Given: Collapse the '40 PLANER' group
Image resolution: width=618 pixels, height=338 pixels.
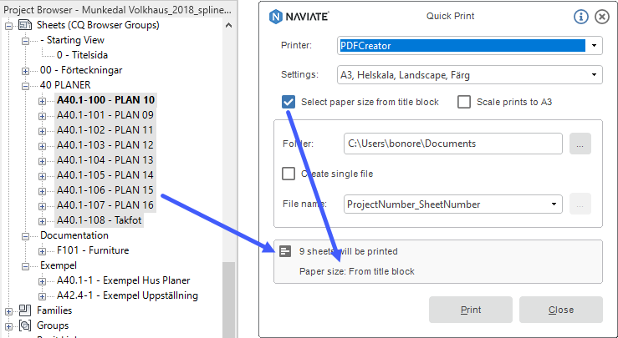Looking at the screenshot, I should (25, 86).
